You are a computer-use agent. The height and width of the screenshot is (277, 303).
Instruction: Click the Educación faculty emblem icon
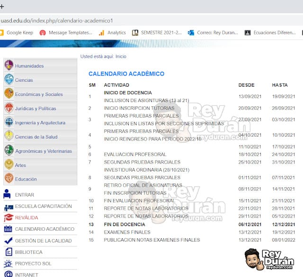(x=9, y=178)
